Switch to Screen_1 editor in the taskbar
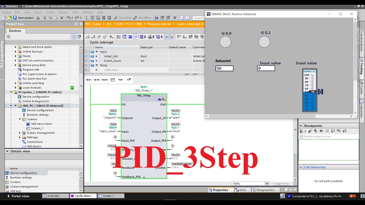Viewport: 365px width, 205px height. tap(111, 196)
